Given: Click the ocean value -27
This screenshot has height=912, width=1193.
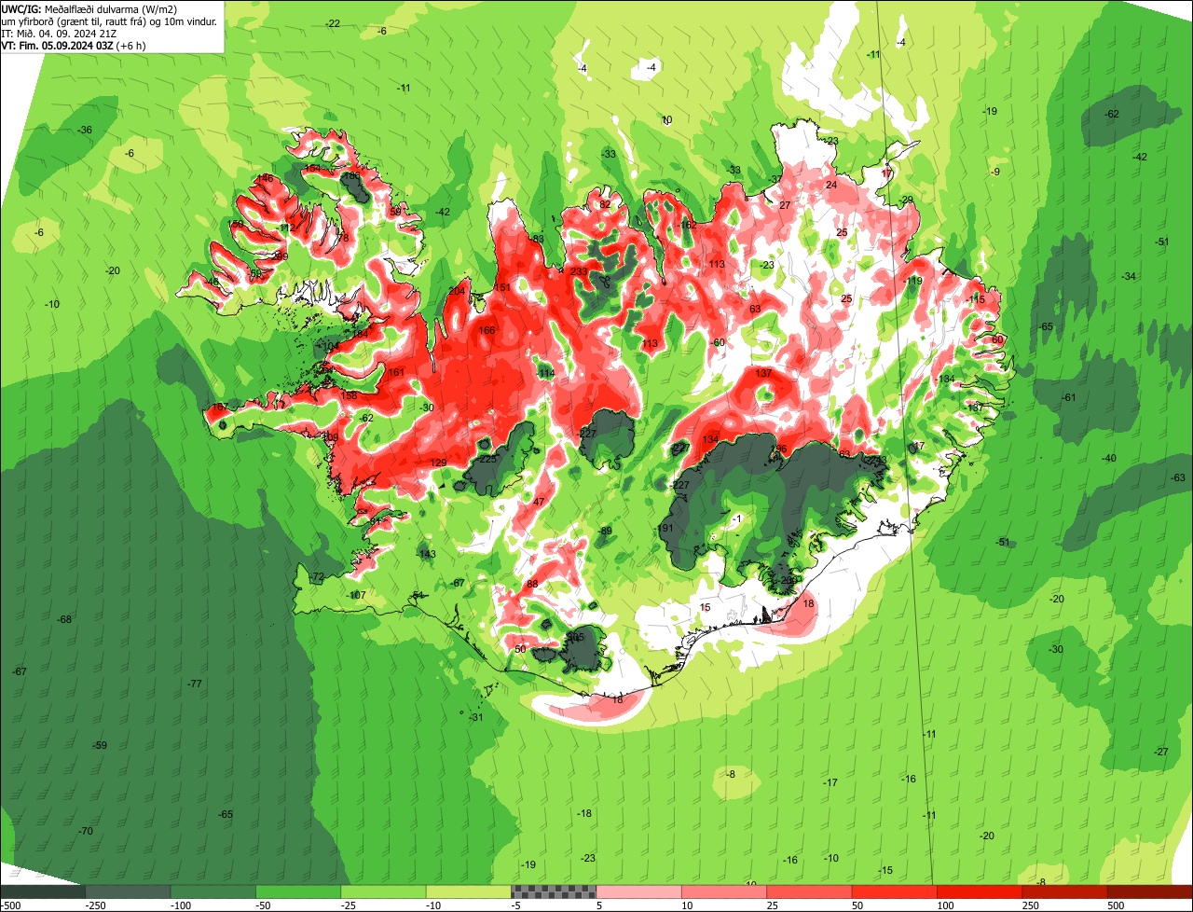Looking at the screenshot, I should click(x=1160, y=752).
